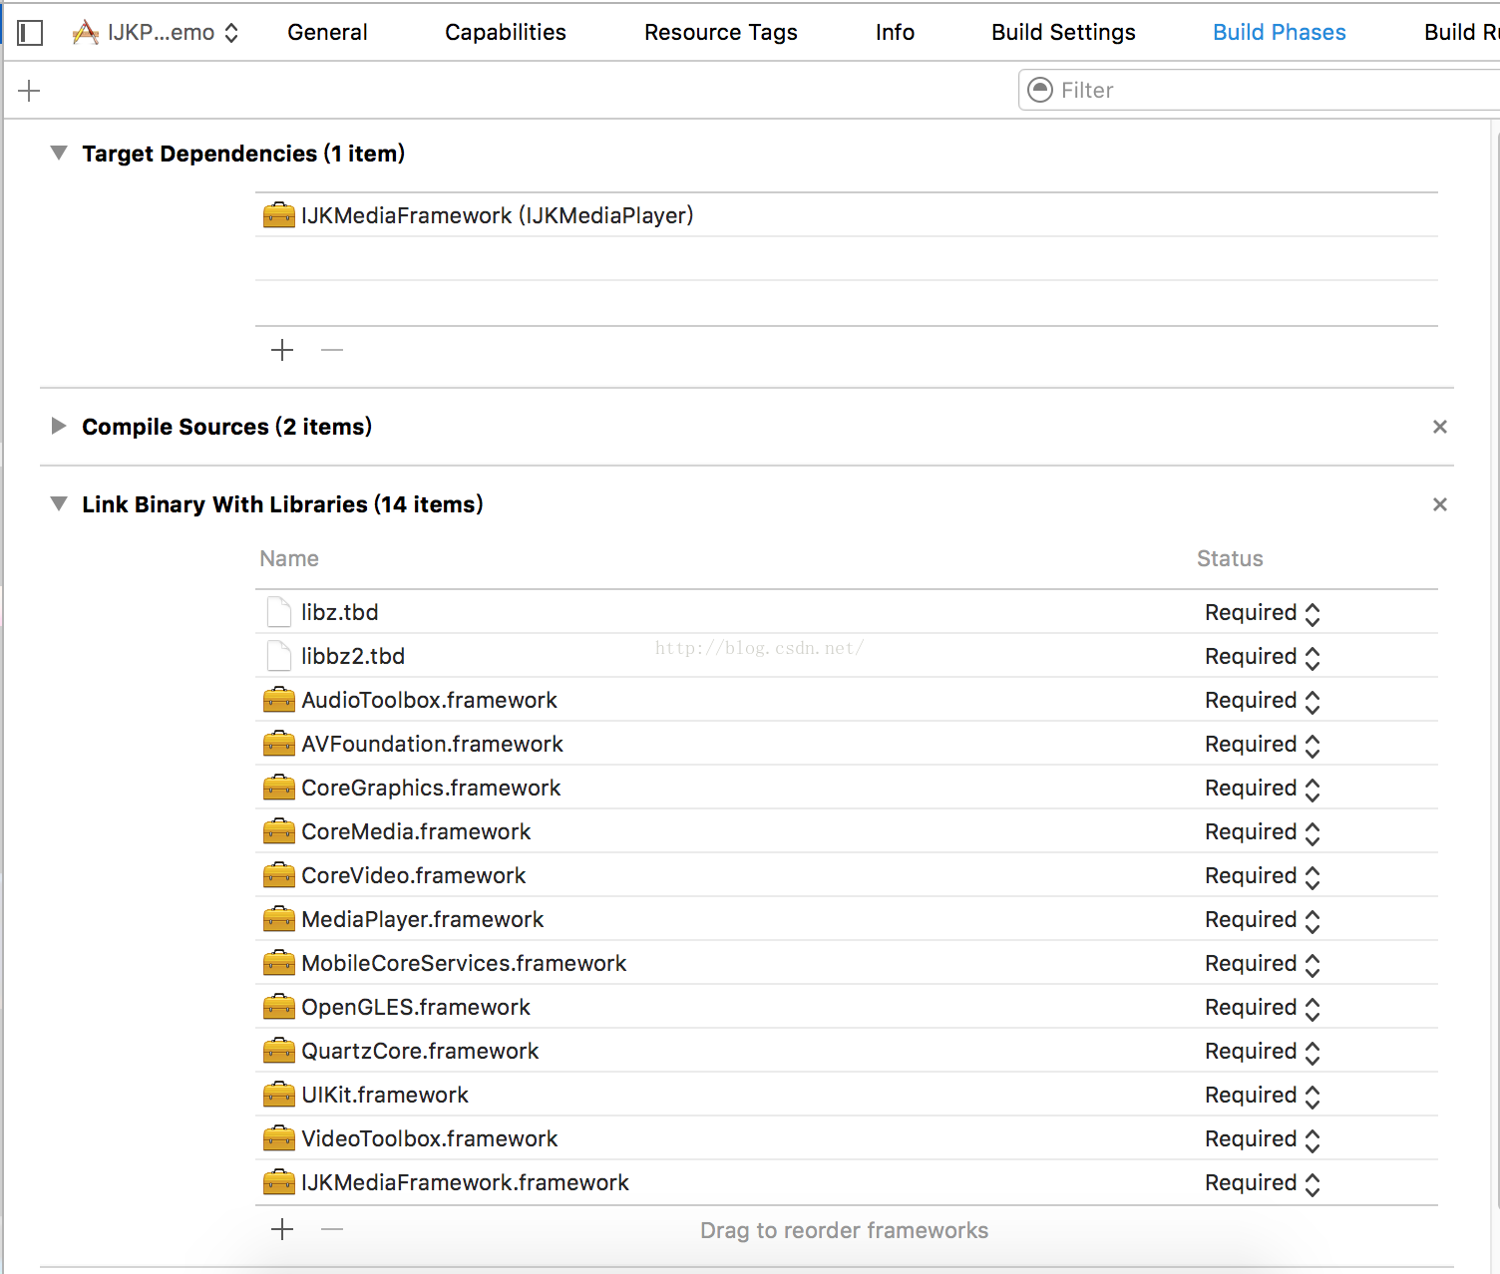Click the Name column header
Screen dimensions: 1500x1274
289,558
